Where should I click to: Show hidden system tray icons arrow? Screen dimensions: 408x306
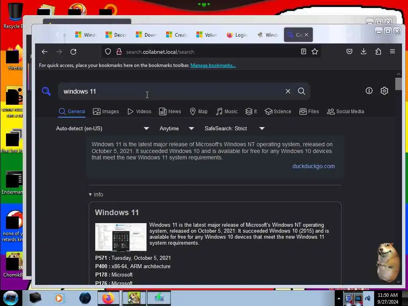tap(339, 298)
